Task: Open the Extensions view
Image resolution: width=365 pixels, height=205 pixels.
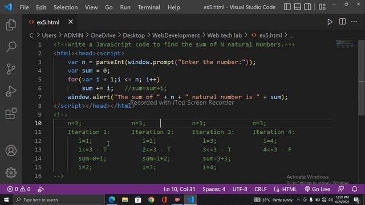Action: (x=11, y=113)
